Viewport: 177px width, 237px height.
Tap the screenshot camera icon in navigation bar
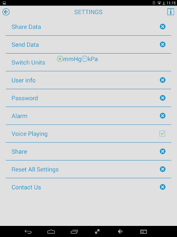click(143, 231)
